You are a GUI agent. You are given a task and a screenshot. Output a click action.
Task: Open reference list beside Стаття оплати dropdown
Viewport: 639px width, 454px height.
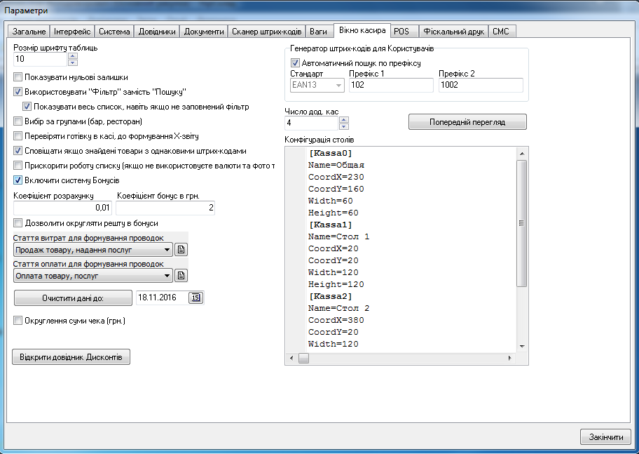pos(181,276)
